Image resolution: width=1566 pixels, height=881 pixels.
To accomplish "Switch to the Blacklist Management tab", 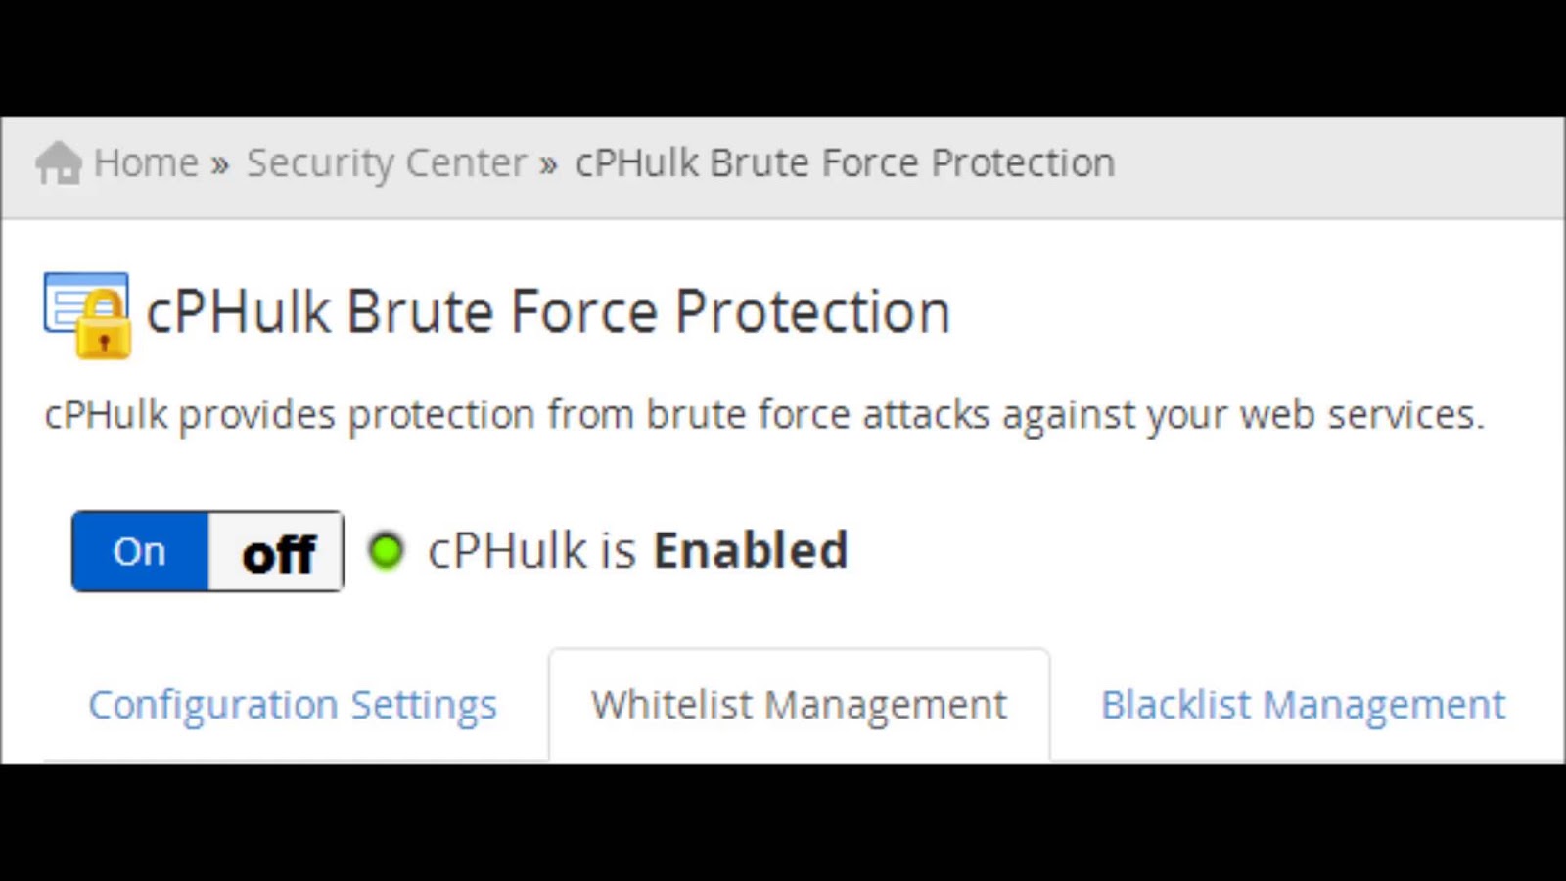I will pos(1303,705).
